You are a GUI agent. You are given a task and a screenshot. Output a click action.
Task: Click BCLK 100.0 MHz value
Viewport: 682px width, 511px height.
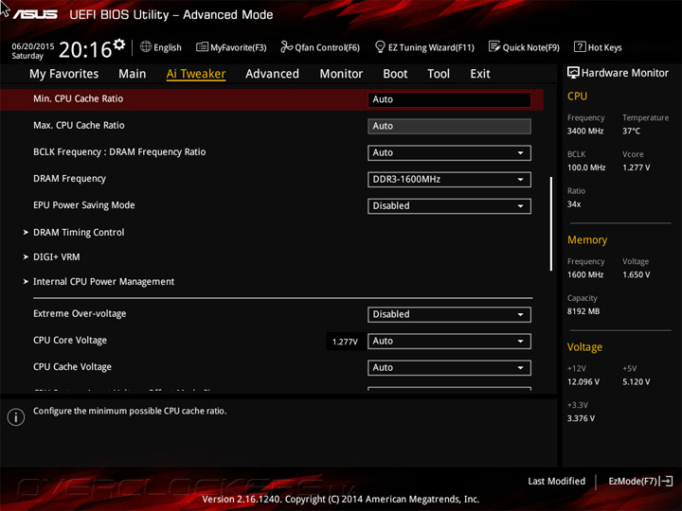(586, 167)
